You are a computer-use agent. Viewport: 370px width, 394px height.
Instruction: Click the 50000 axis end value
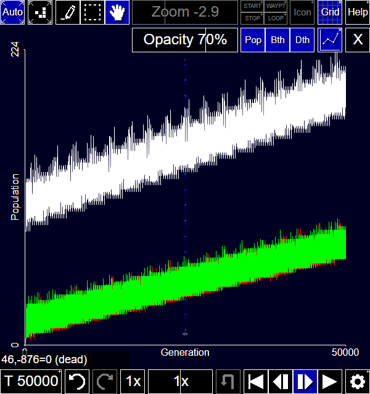[x=345, y=353]
